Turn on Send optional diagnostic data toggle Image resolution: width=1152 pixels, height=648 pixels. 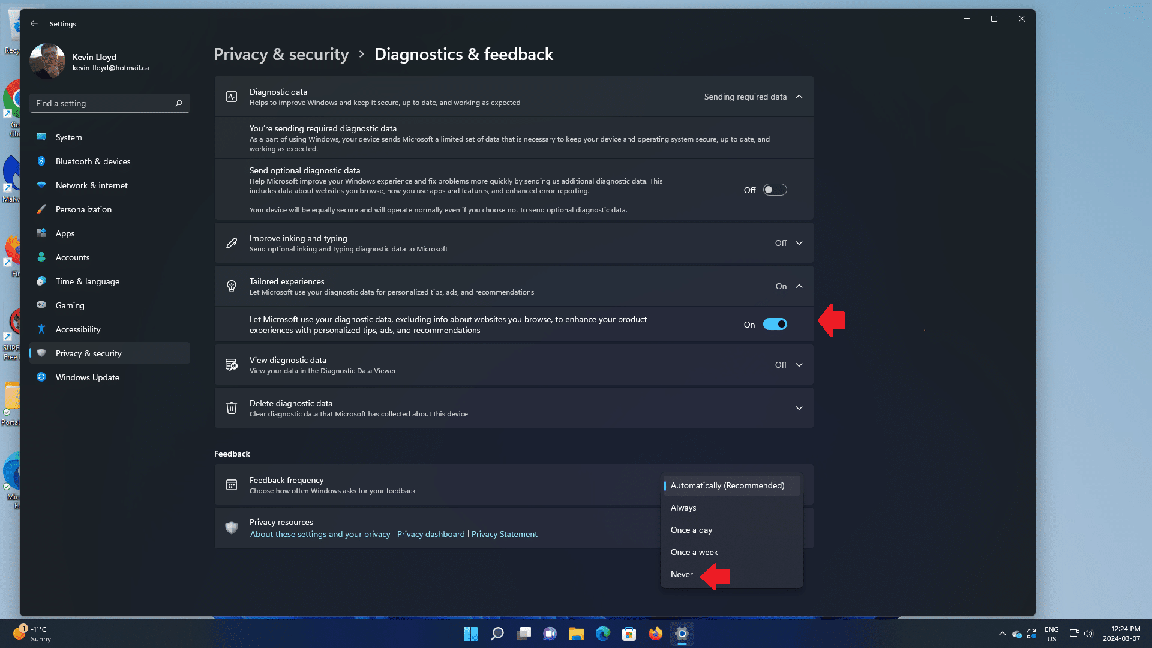click(775, 190)
